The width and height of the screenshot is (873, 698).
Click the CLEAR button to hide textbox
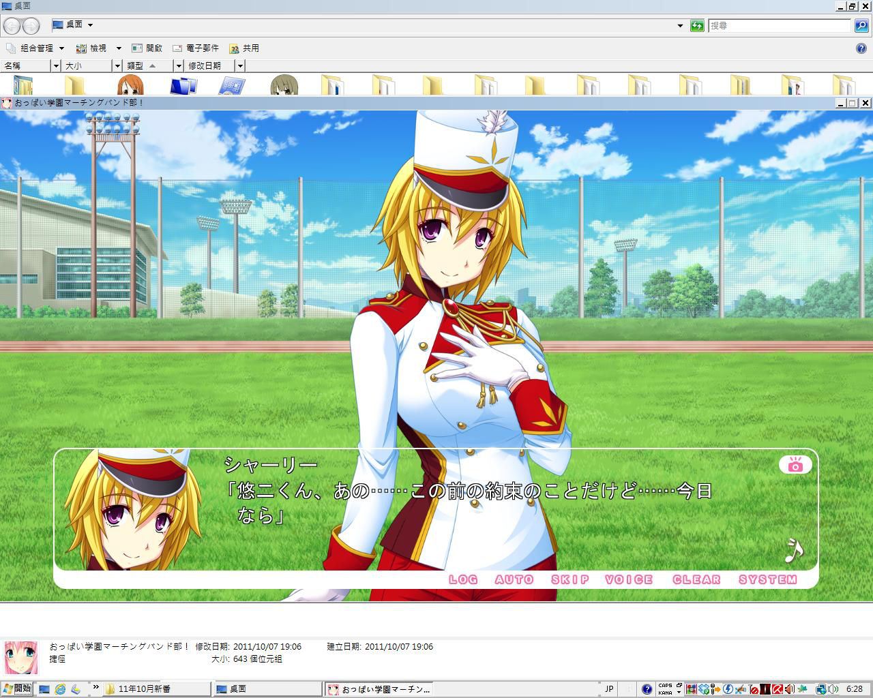pos(696,579)
